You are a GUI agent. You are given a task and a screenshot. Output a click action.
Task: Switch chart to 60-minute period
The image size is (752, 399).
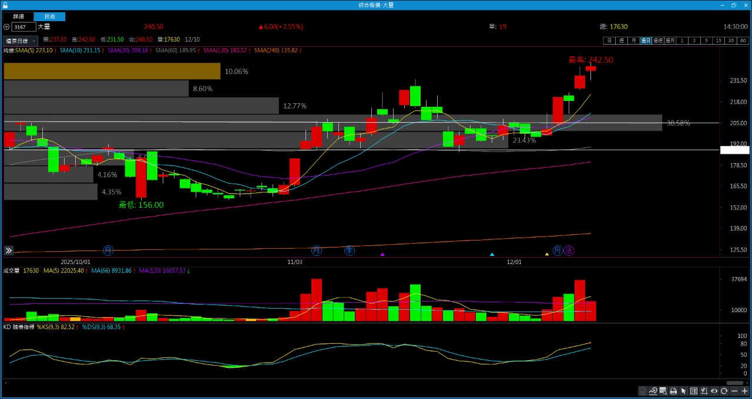coord(743,40)
